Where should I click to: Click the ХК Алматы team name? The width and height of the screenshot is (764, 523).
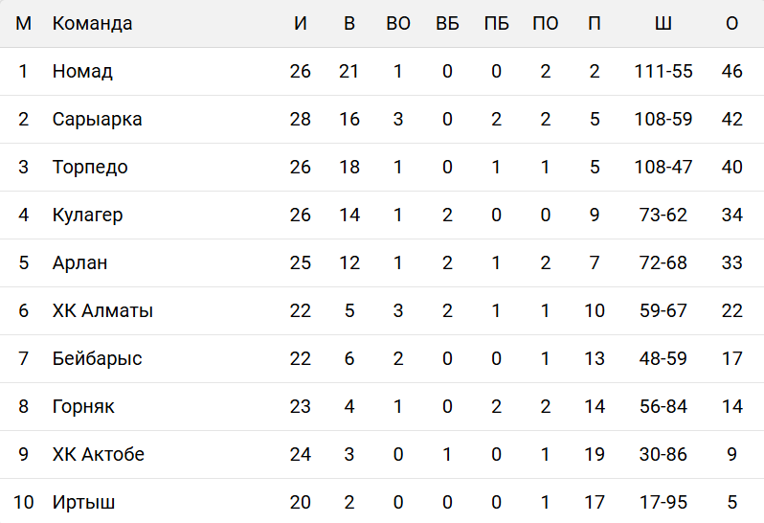(102, 311)
